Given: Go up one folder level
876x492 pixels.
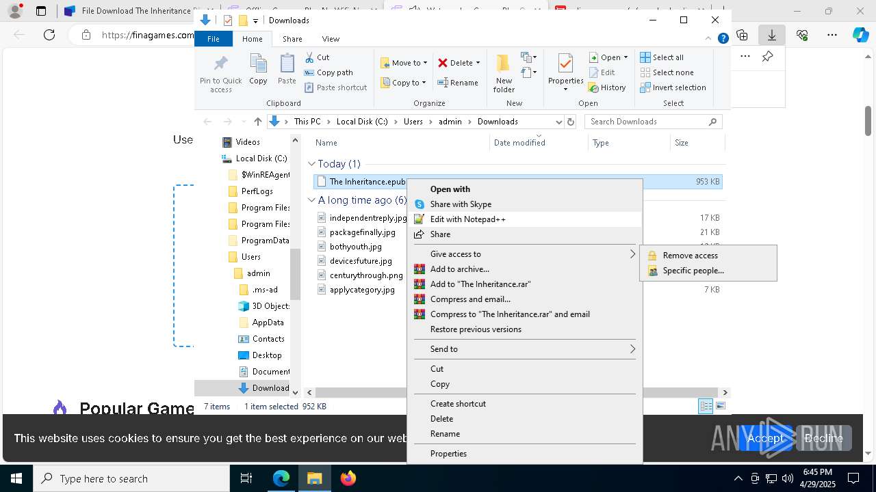Looking at the screenshot, I should [x=257, y=122].
